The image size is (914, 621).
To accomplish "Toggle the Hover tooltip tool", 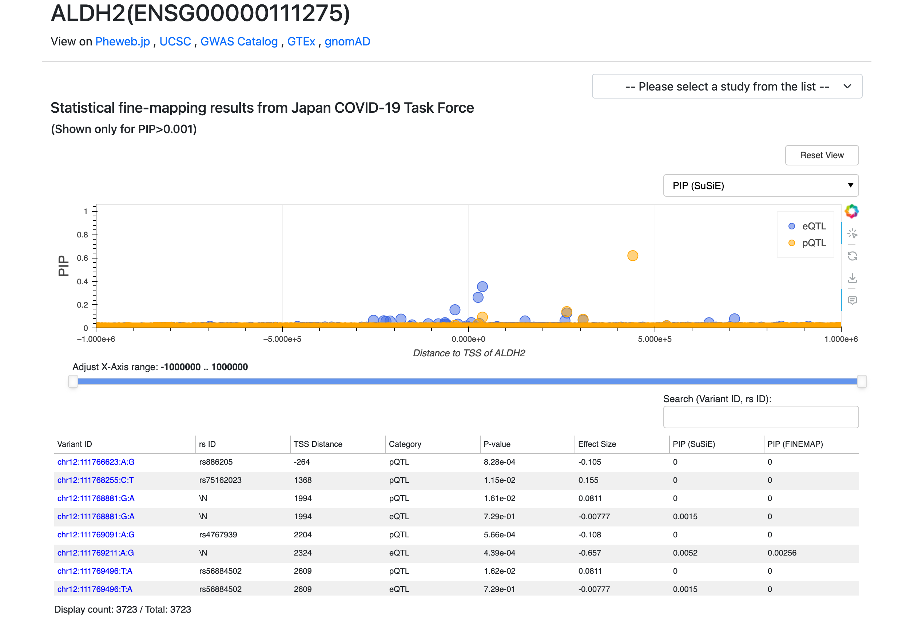I will coord(852,300).
